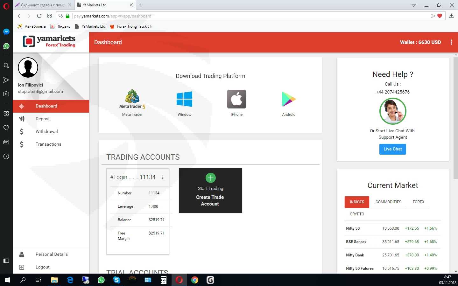Expand options for trading account 11134
This screenshot has height=286, width=458.
[163, 177]
